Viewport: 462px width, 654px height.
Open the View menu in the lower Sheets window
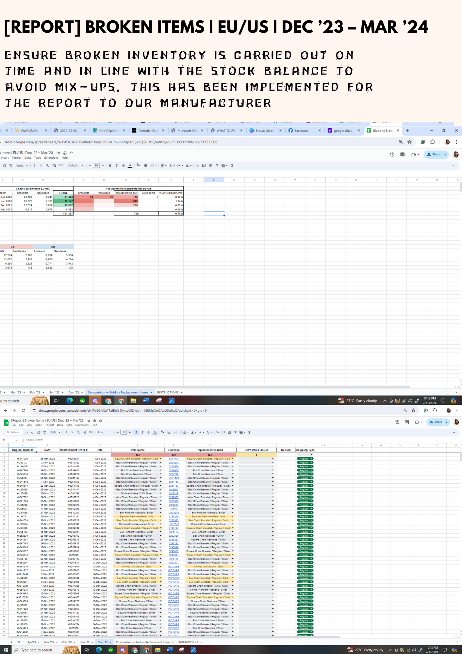pyautogui.click(x=29, y=425)
